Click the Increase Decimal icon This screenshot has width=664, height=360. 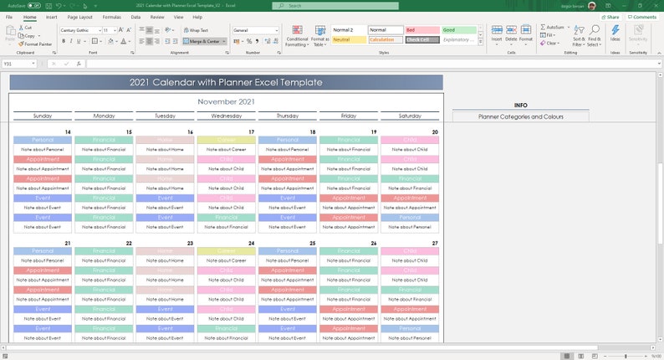[268, 41]
